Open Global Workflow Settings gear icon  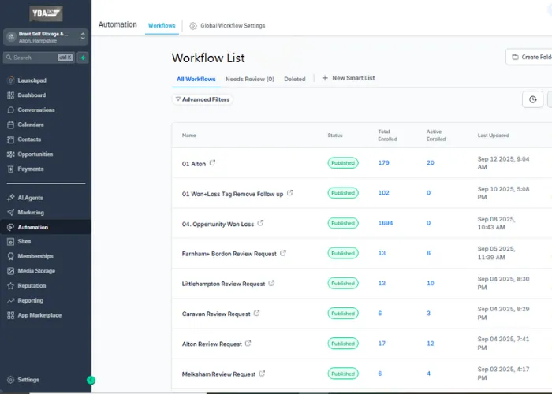[193, 26]
